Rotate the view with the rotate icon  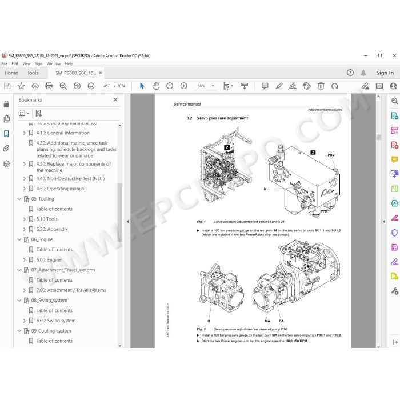(335, 86)
